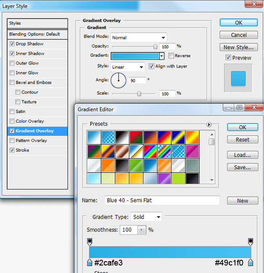Viewport: 264px width, 273px height.
Task: Click the Scale slider handle
Action: click(x=139, y=93)
